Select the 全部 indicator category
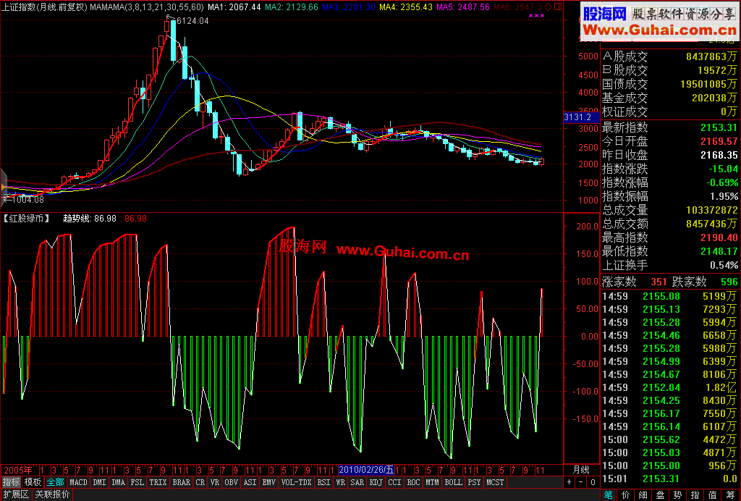Screen dimensions: 741x501 coord(55,482)
